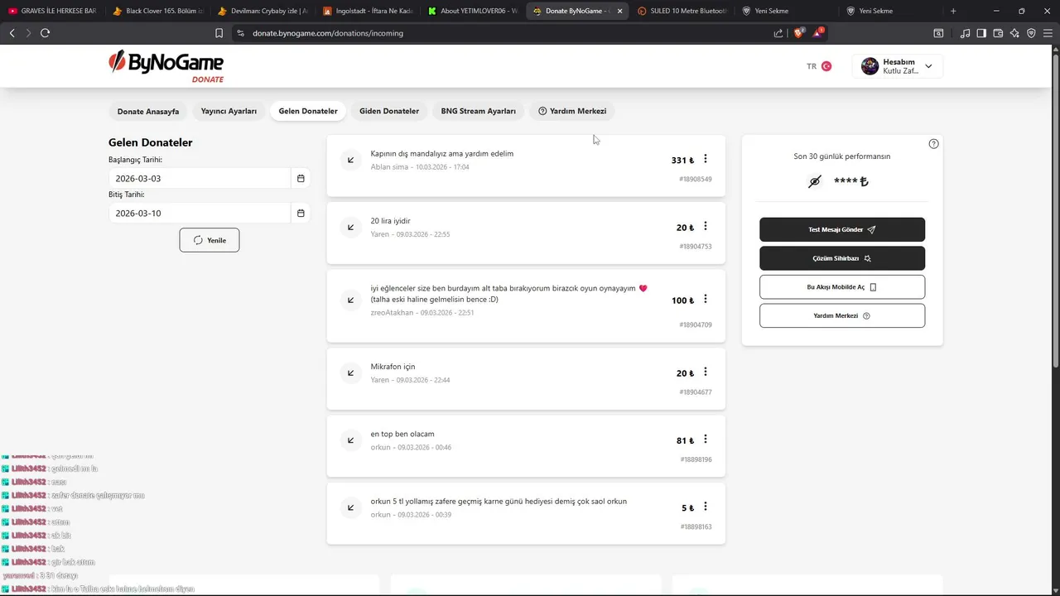The height and width of the screenshot is (596, 1060).
Task: Click donation ID #18908549
Action: 696,180
